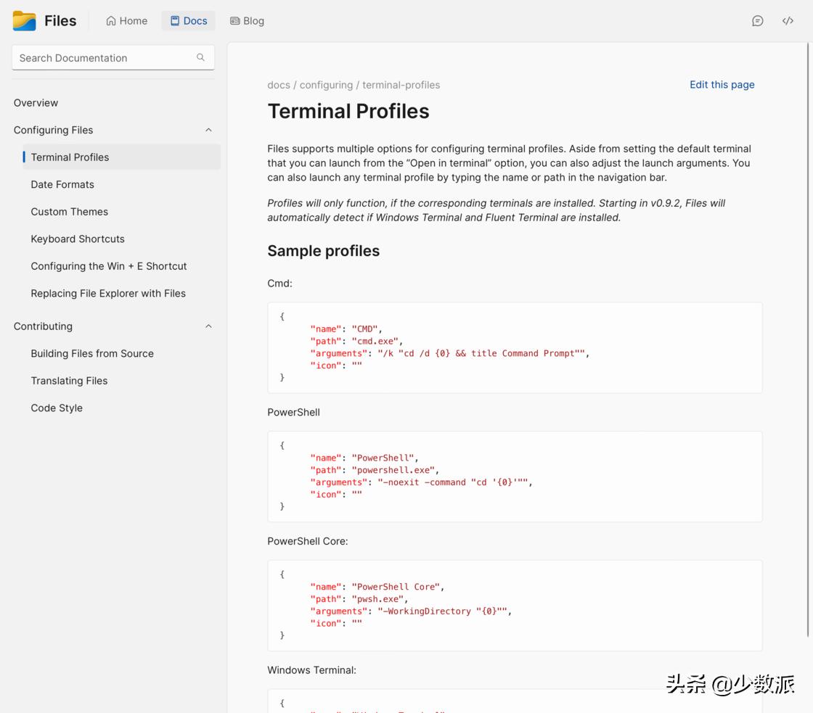Go to Building Files from Source
The image size is (813, 713).
click(x=92, y=353)
